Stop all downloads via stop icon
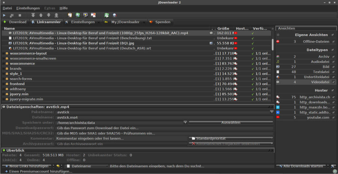Image resolution: width=338 pixels, height=174 pixels. [x=20, y=15]
